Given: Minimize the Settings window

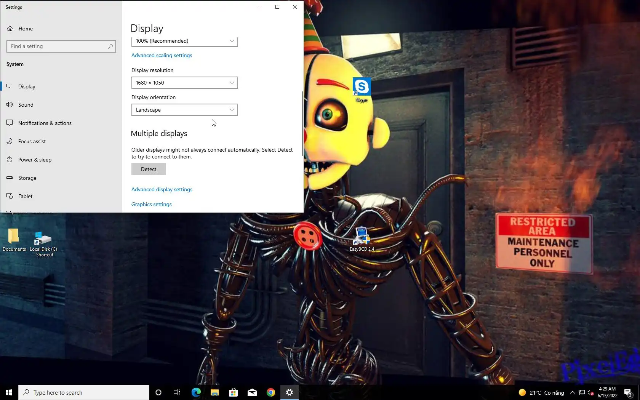Looking at the screenshot, I should pyautogui.click(x=260, y=7).
